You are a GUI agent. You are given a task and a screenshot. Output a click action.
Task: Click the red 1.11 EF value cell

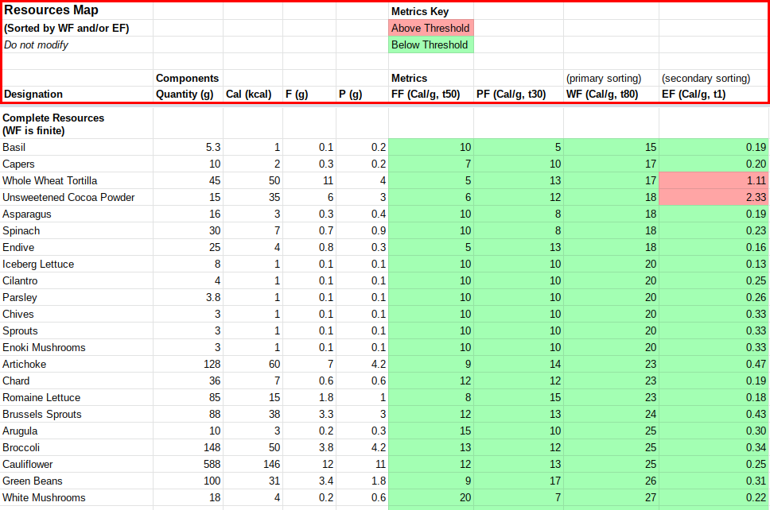[x=714, y=181]
